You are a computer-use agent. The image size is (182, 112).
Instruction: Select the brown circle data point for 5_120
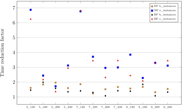(31, 88)
